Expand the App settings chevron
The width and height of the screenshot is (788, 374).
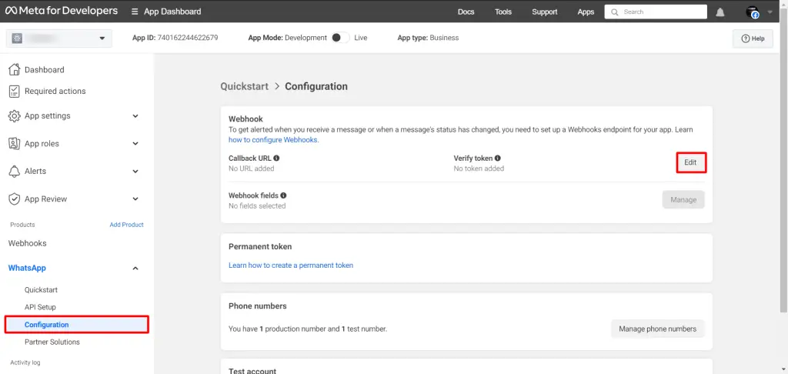click(x=135, y=116)
